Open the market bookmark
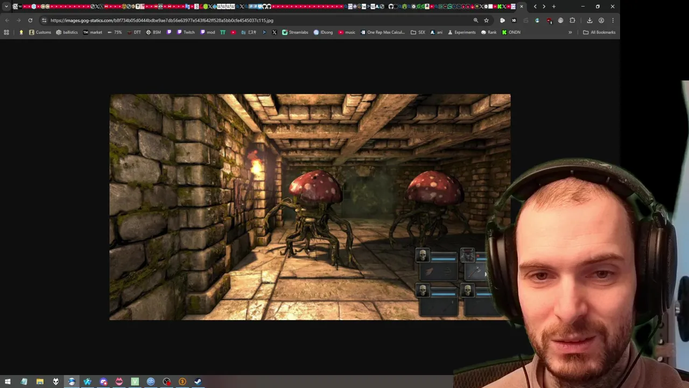 pyautogui.click(x=93, y=32)
